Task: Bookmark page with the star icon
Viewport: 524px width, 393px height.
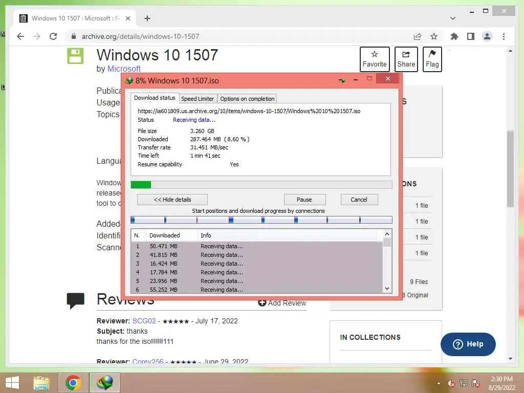Action: click(x=434, y=36)
